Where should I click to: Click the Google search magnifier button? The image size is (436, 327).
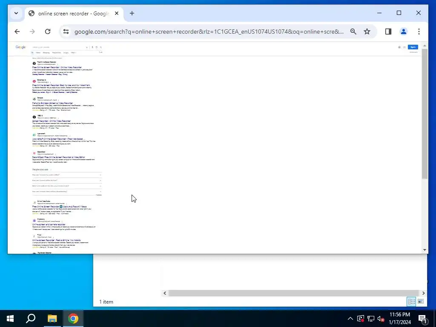(x=100, y=47)
